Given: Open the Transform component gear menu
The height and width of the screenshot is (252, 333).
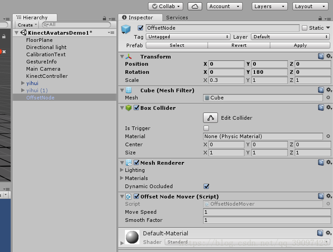Looking at the screenshot, I should click(x=328, y=57).
